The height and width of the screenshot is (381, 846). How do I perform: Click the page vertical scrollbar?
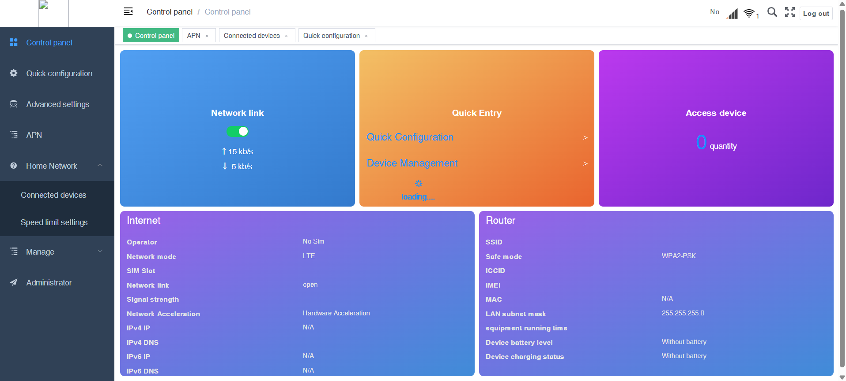coord(842,189)
